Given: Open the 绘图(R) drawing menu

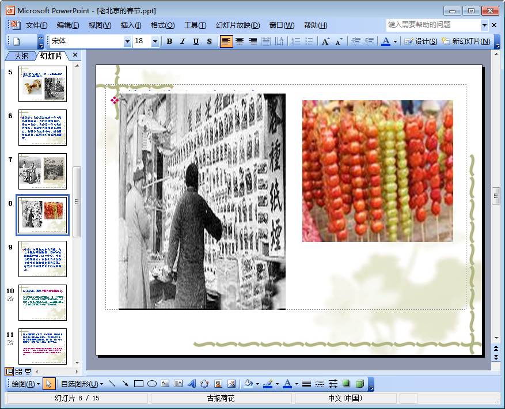Looking at the screenshot, I should click(x=25, y=384).
